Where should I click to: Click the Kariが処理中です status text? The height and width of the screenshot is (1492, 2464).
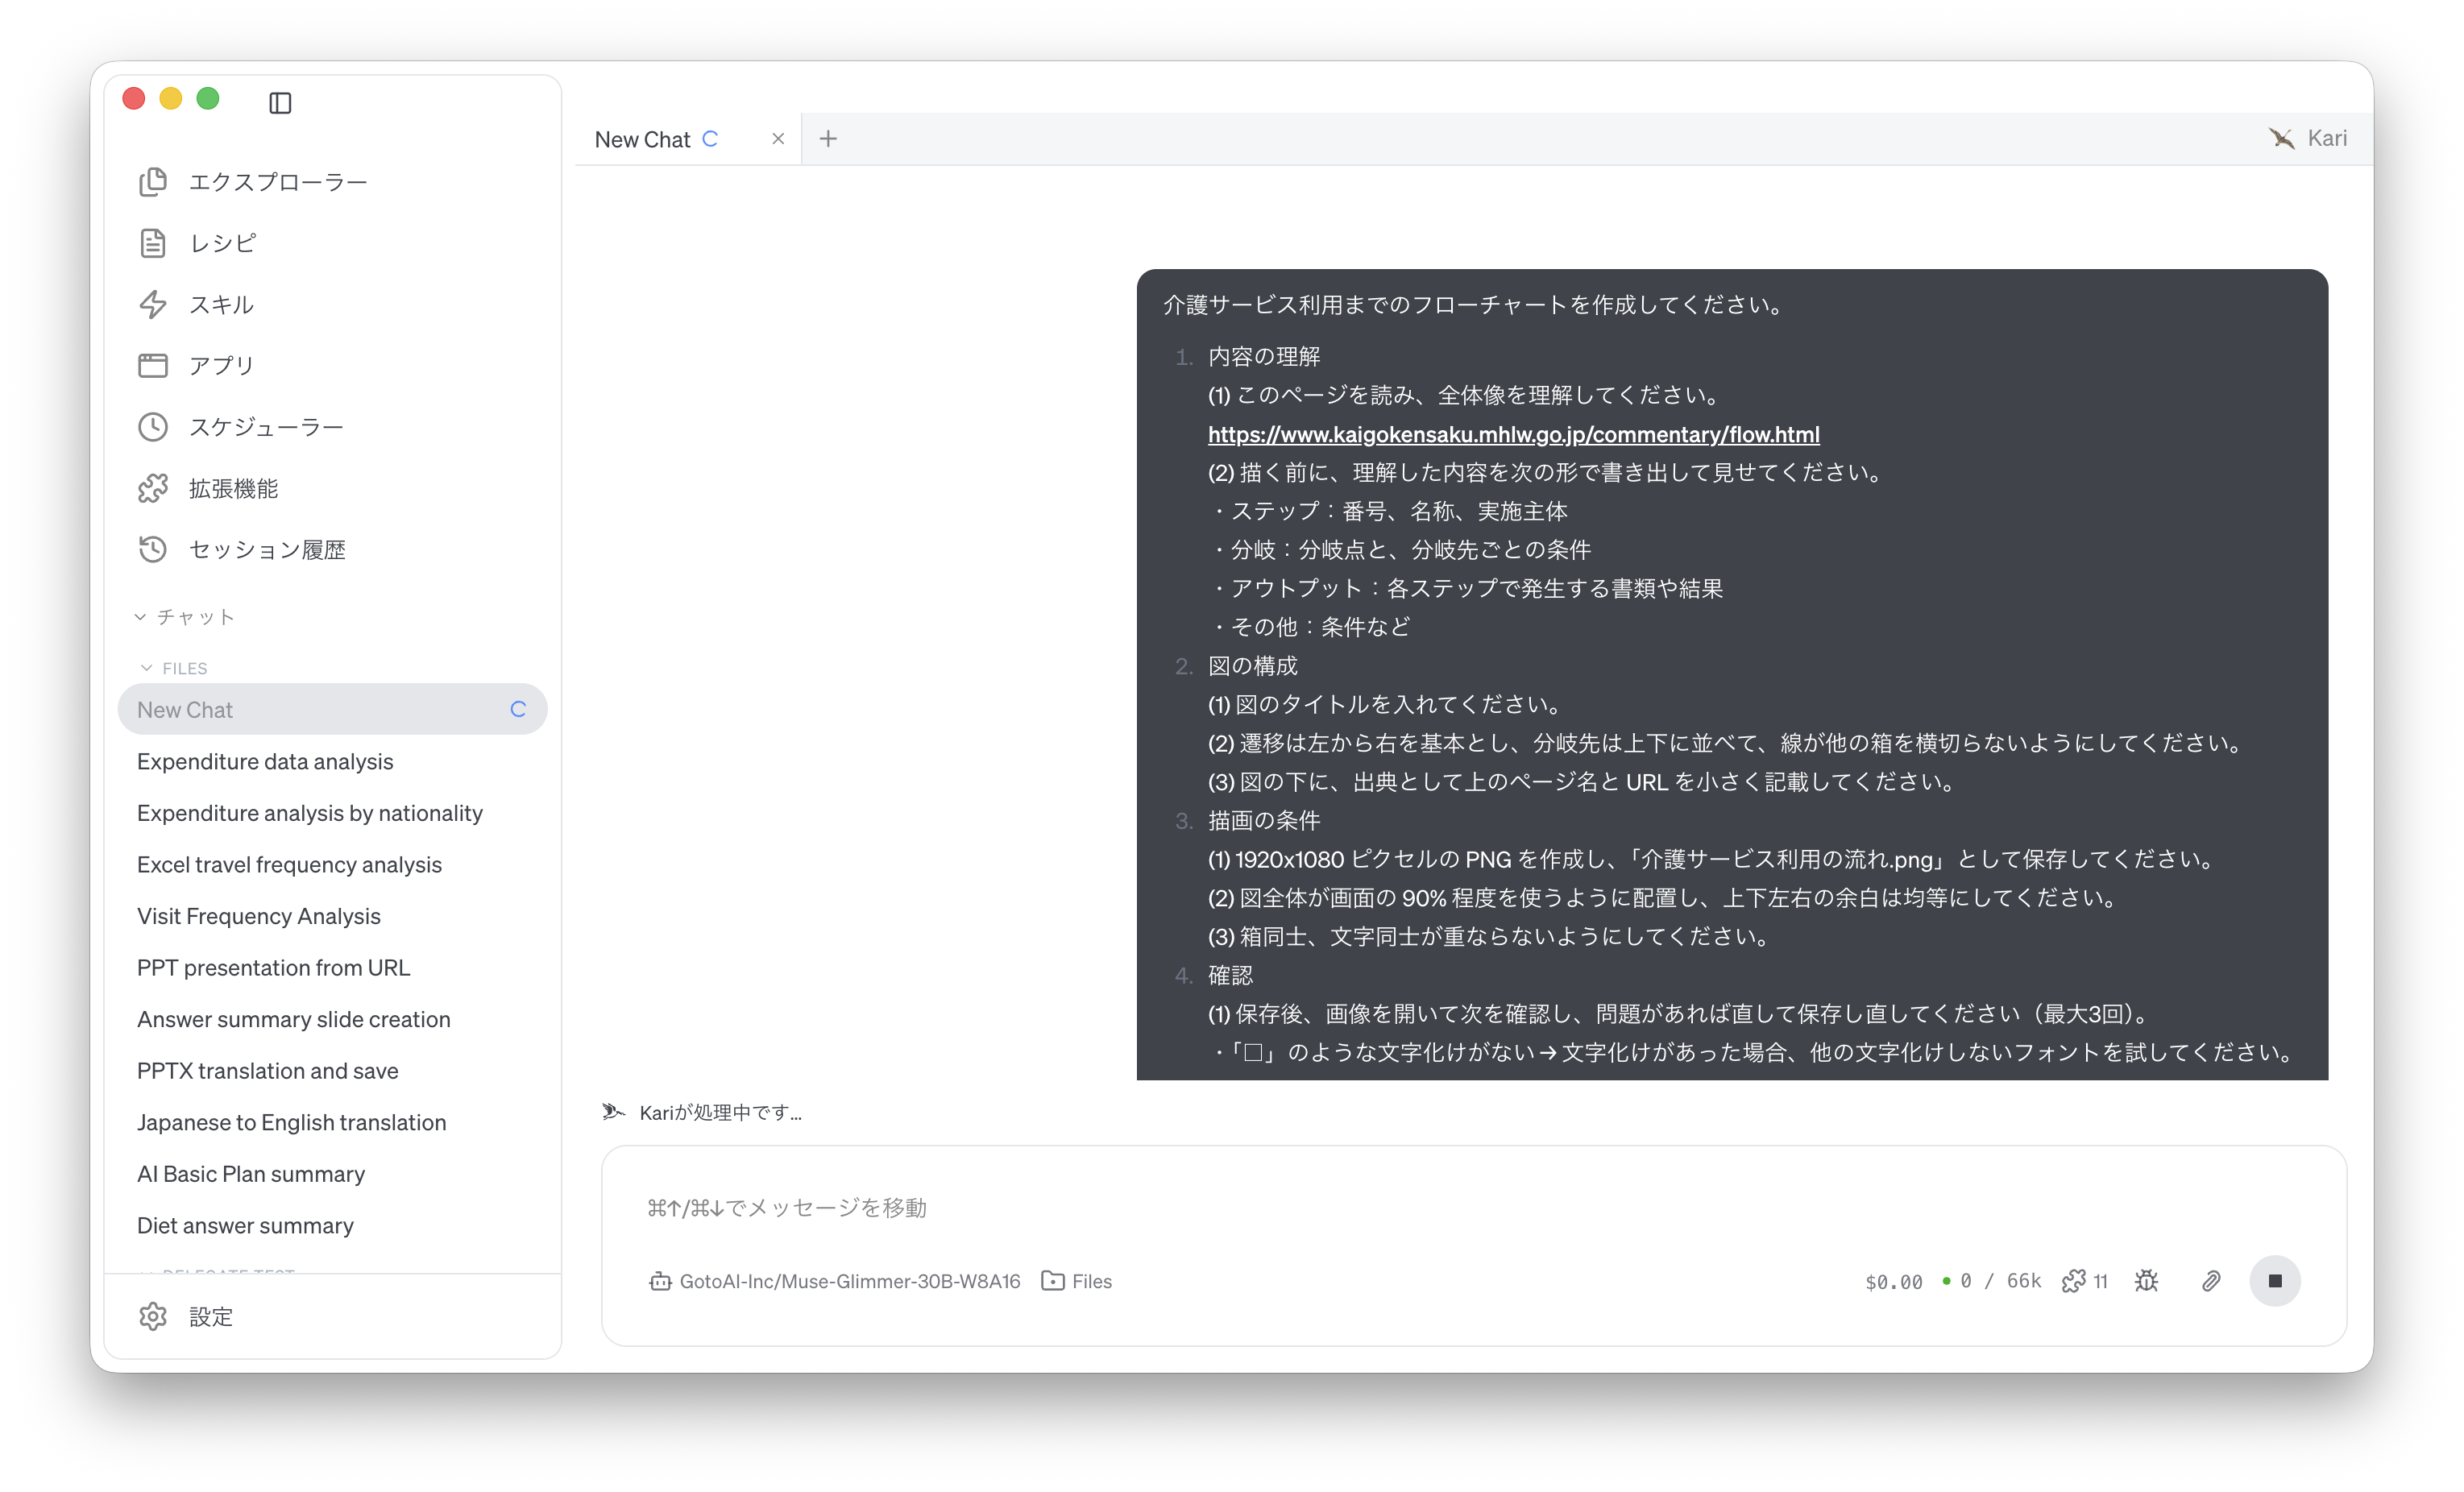click(x=720, y=1112)
